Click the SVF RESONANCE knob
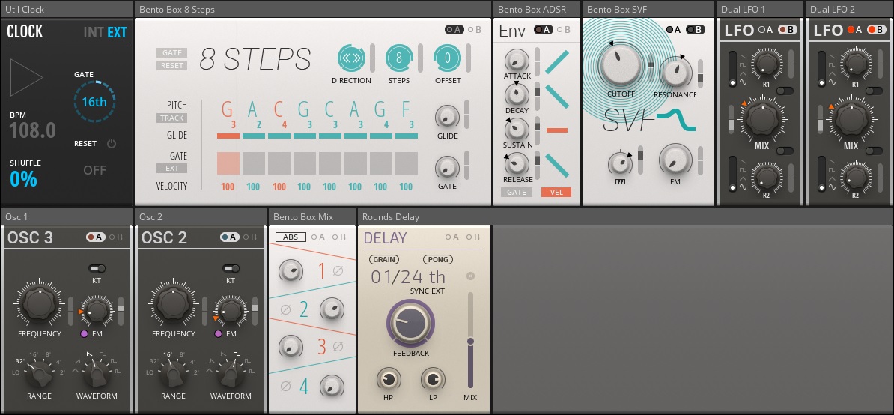This screenshot has width=894, height=415. pos(675,73)
